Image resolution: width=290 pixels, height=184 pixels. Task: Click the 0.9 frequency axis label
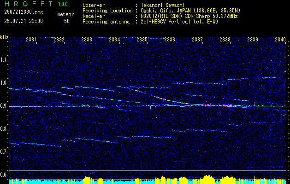pyautogui.click(x=4, y=106)
